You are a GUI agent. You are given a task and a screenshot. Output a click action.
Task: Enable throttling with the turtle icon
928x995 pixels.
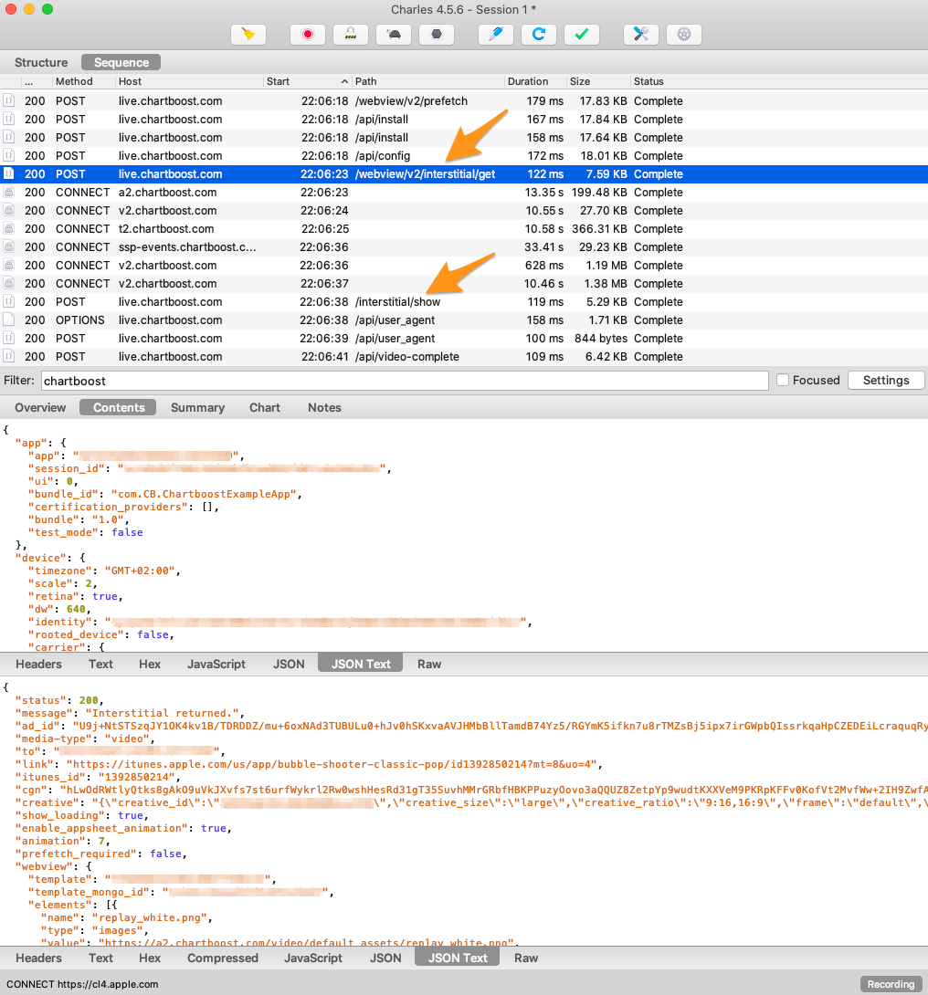coord(394,35)
